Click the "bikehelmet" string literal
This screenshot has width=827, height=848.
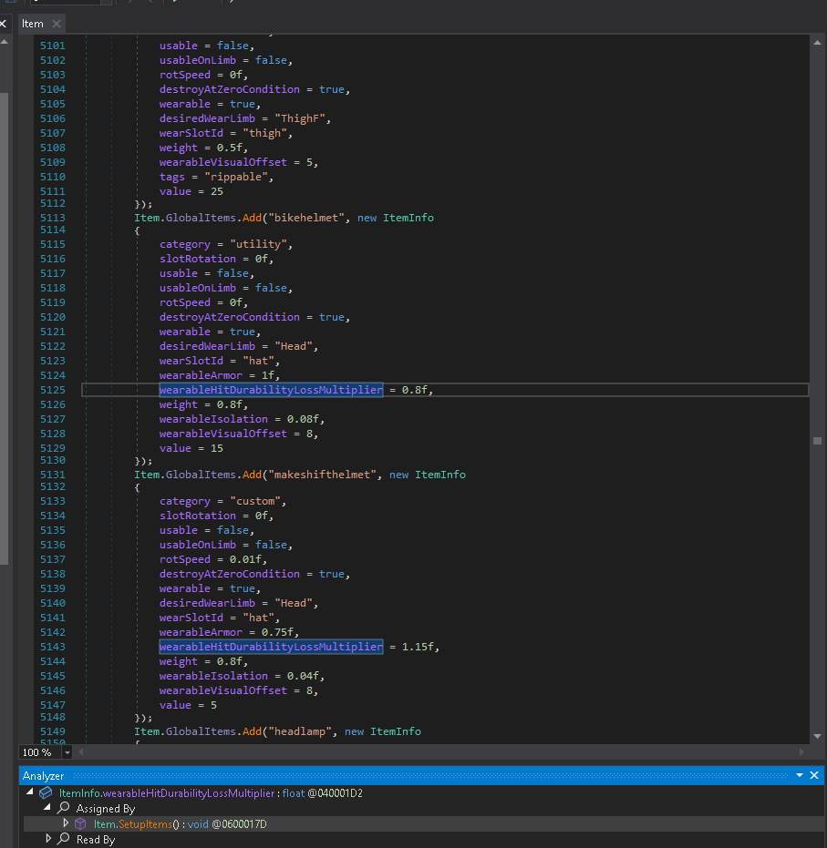[x=306, y=218]
